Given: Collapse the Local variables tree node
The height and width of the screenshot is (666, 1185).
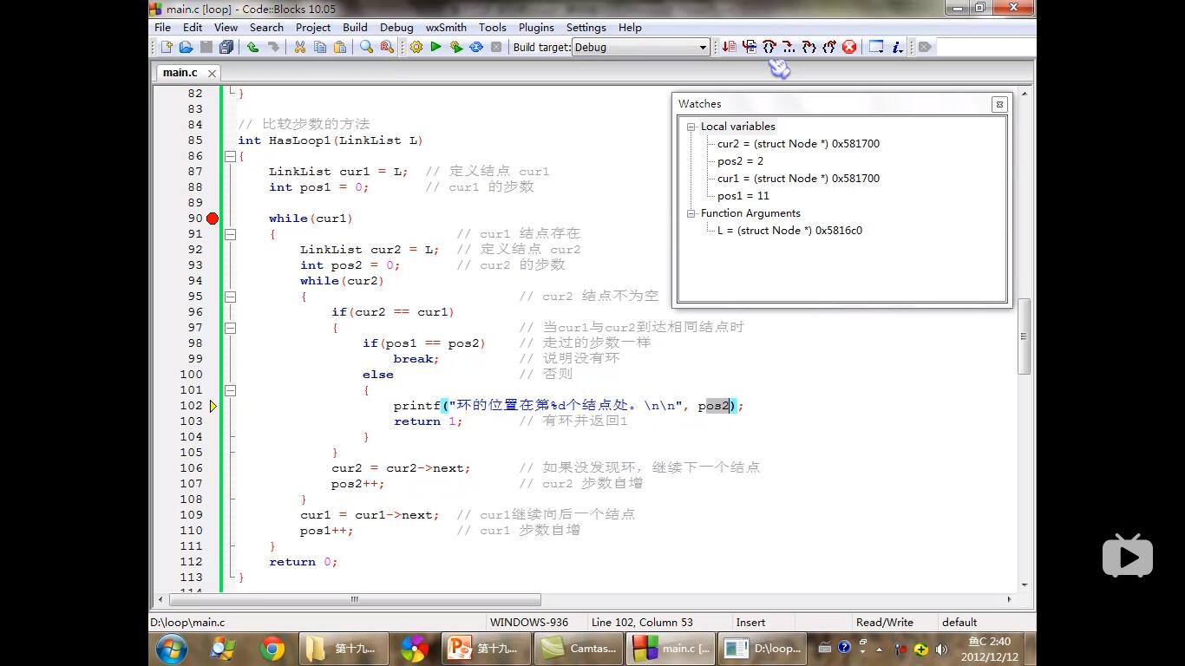Looking at the screenshot, I should point(691,127).
